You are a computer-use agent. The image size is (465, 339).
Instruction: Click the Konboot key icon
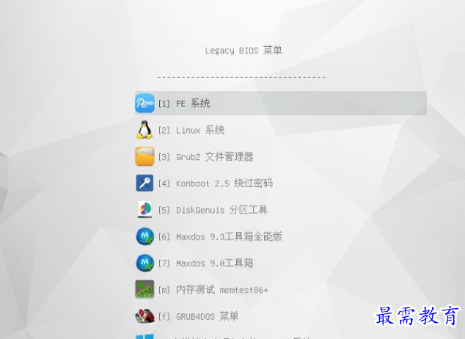click(144, 183)
